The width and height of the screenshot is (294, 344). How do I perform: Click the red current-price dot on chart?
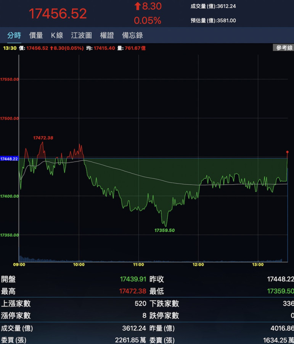(287, 152)
